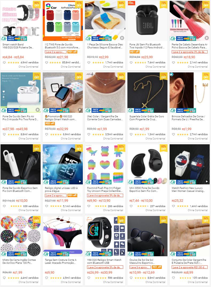Open Mini S530 Fone De Ouvido title
Screen dimensions: 211x287
pyautogui.click(x=144, y=189)
